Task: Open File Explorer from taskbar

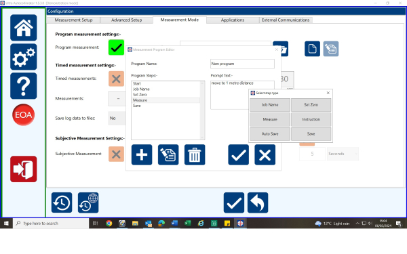Action: click(135, 223)
